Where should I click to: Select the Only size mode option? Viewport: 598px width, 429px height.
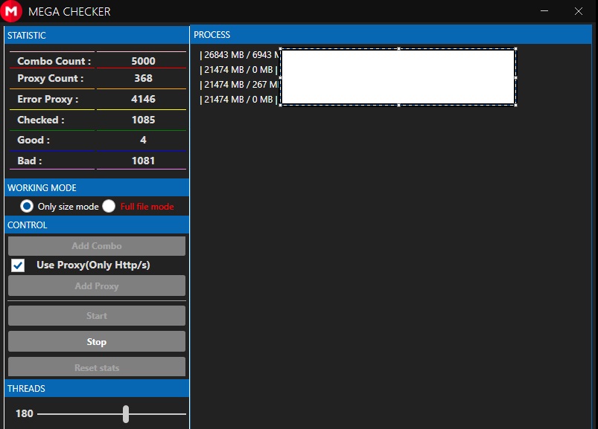pyautogui.click(x=27, y=206)
